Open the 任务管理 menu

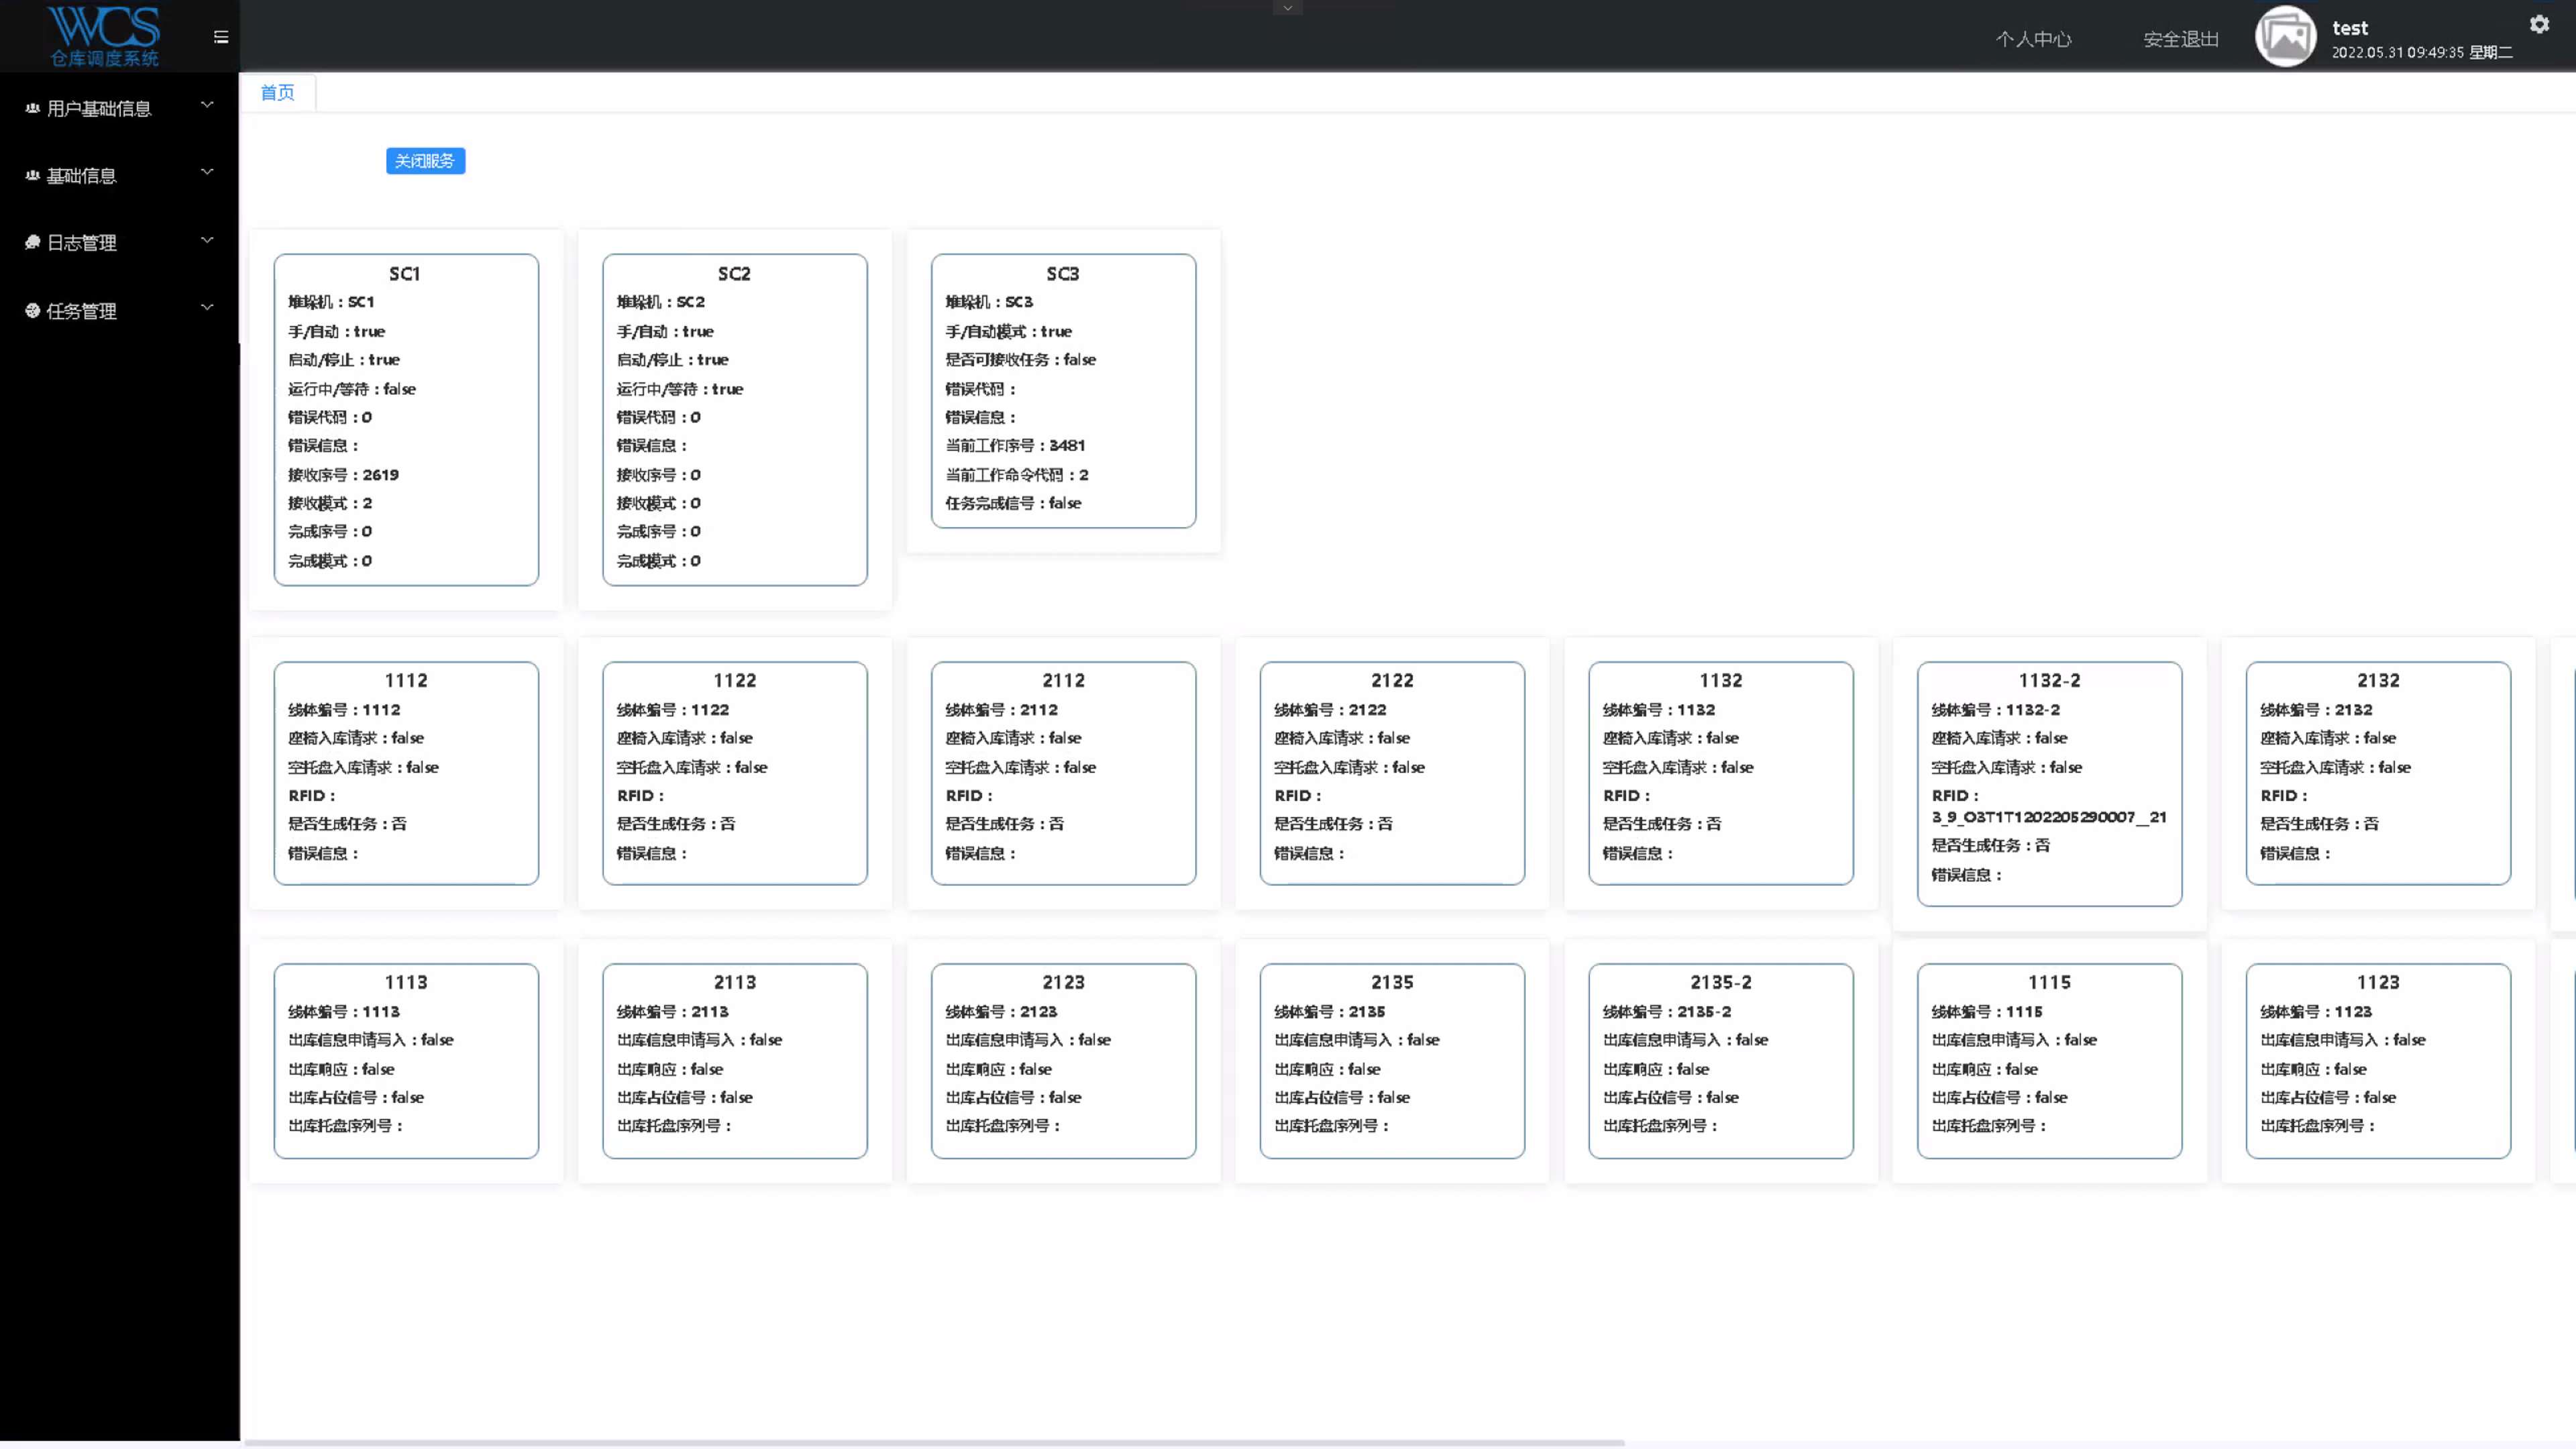(120, 310)
